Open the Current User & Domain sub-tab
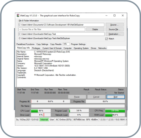 click(52, 48)
